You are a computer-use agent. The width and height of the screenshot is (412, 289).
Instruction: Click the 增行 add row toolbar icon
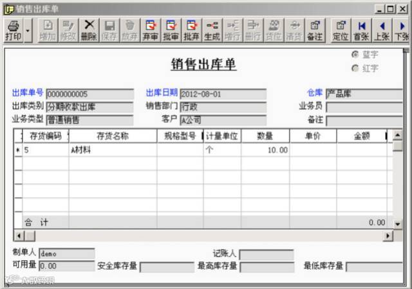tap(233, 30)
